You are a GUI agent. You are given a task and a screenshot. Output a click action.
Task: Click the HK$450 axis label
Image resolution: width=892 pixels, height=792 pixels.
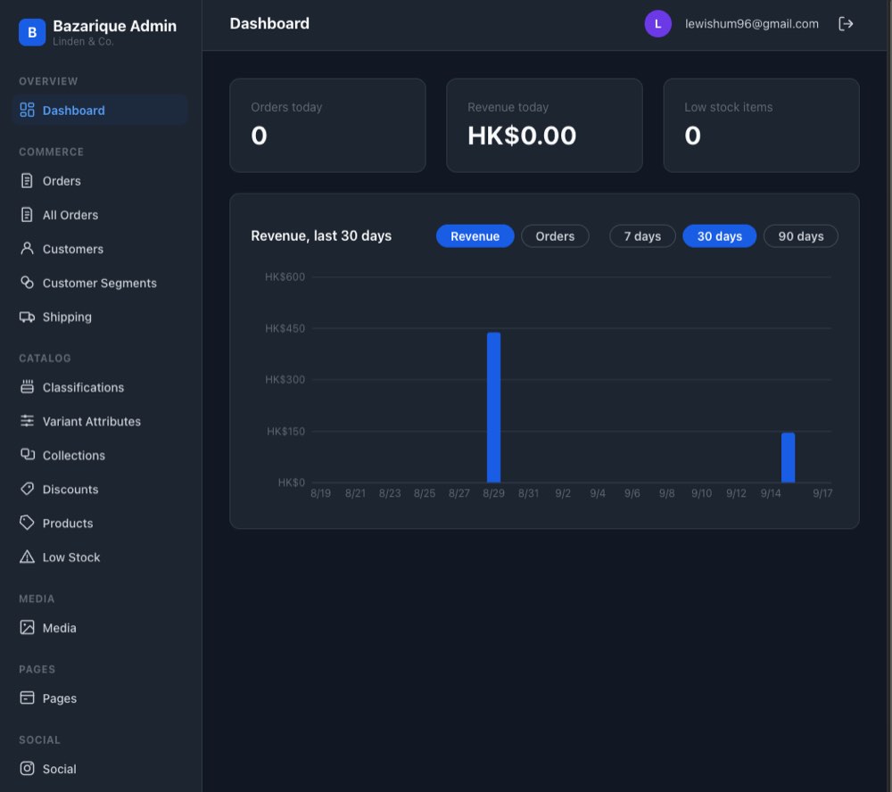pos(285,328)
